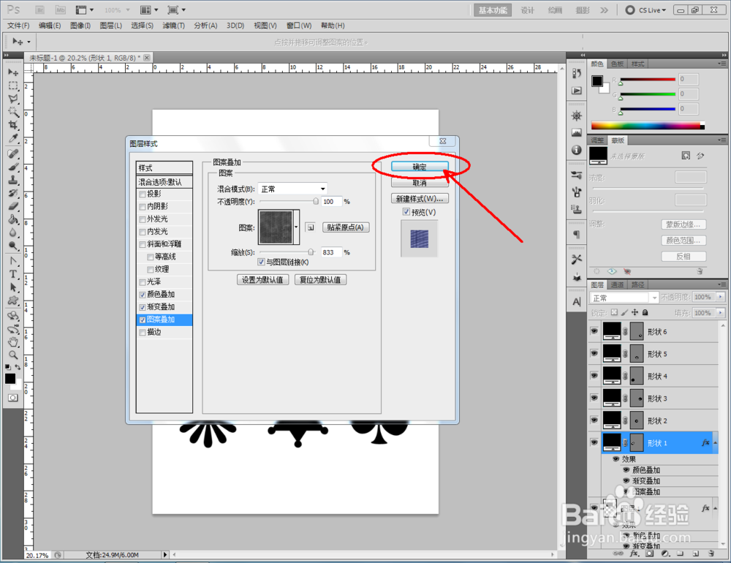
Task: Select the Pen tool
Action: tap(13, 261)
